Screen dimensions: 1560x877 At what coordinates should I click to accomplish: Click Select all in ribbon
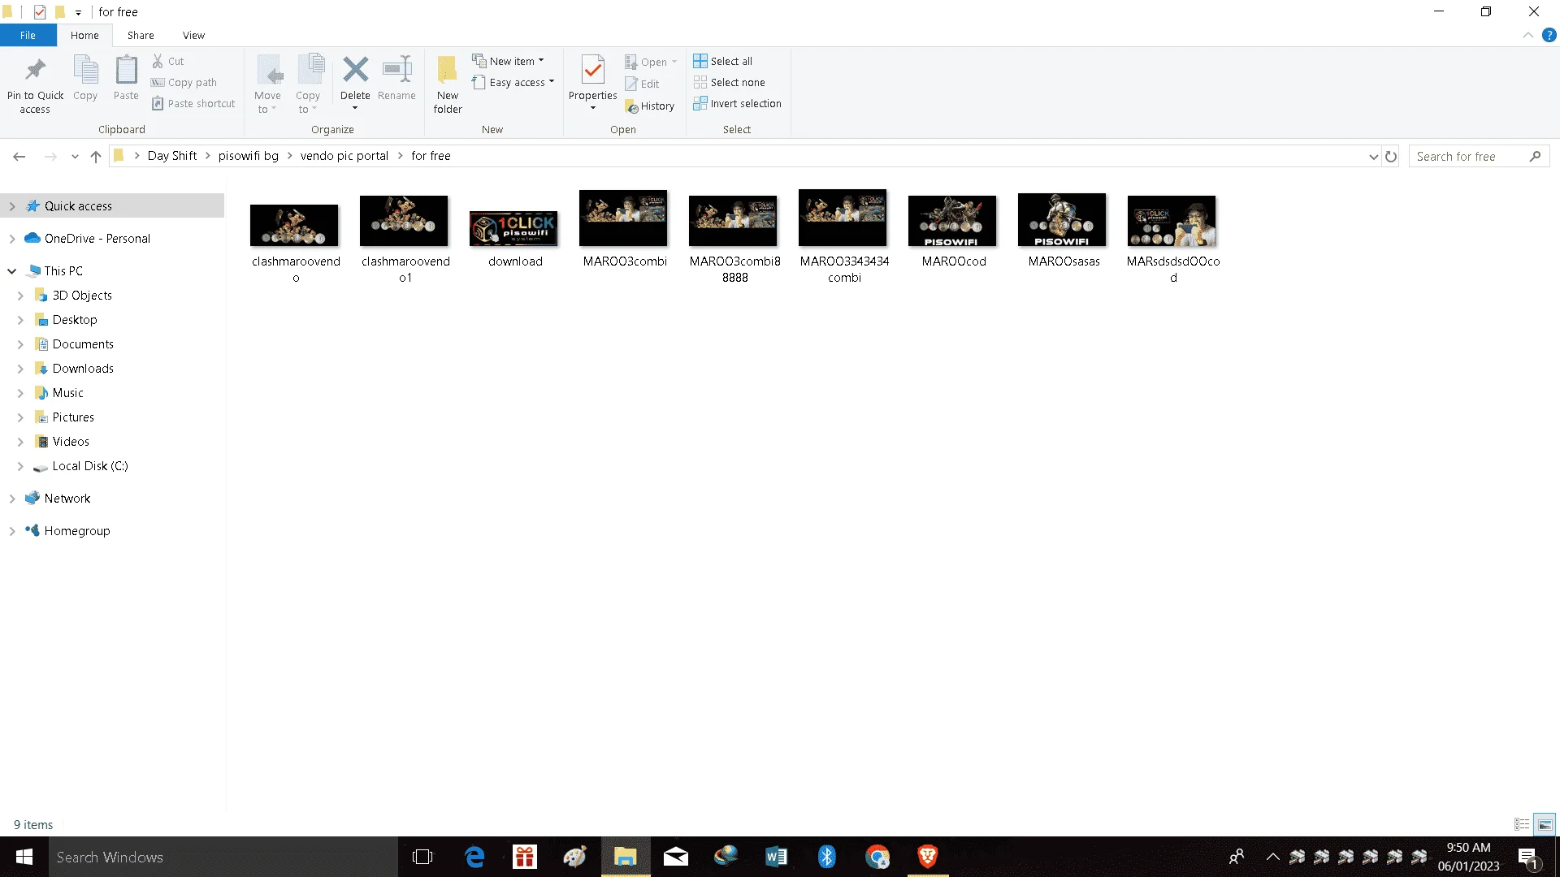[x=722, y=61]
